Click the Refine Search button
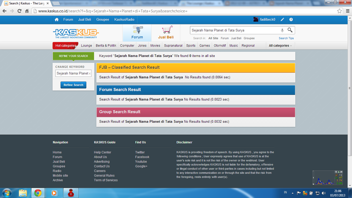Screen dimensions: 352x198 (73, 85)
